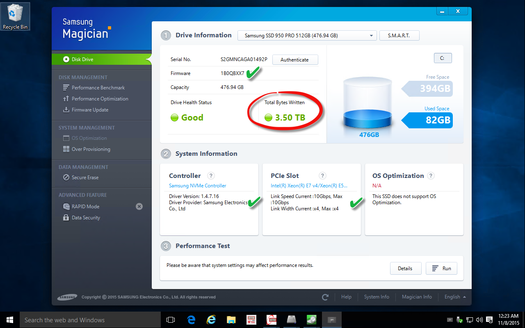Click Driver Version 1.4.7.16 text
This screenshot has width=525, height=328.
194,196
